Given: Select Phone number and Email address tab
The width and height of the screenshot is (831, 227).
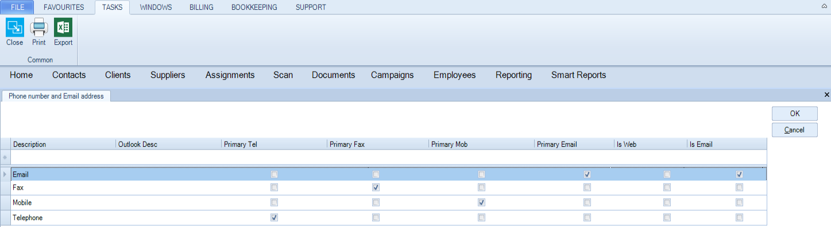Looking at the screenshot, I should click(56, 96).
